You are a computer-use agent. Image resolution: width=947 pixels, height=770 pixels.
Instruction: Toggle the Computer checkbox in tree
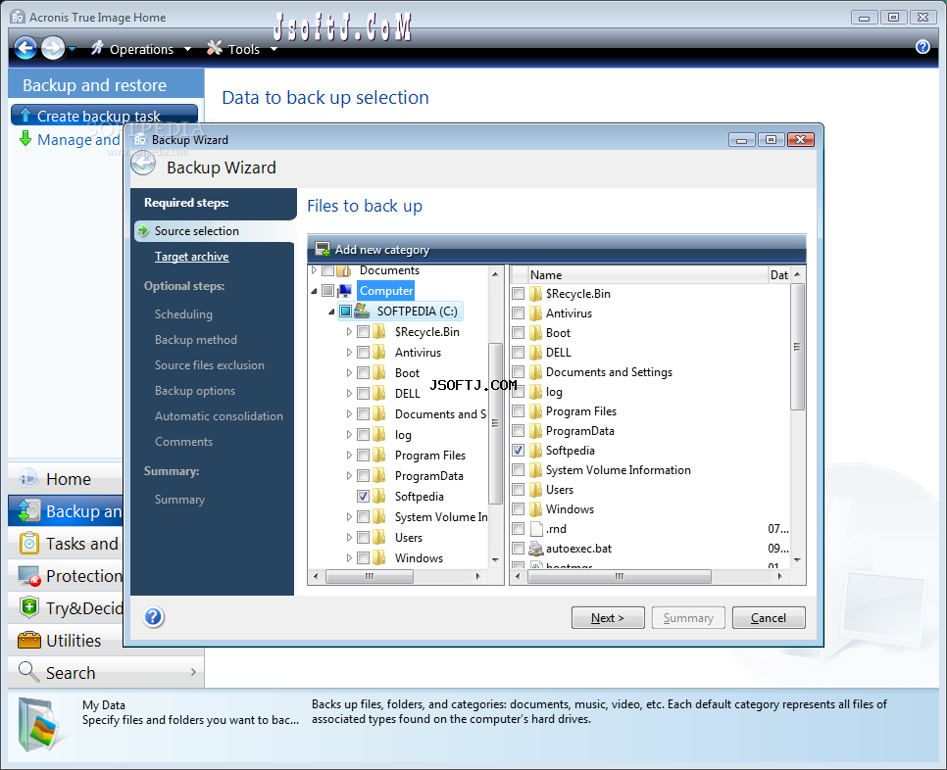click(327, 291)
